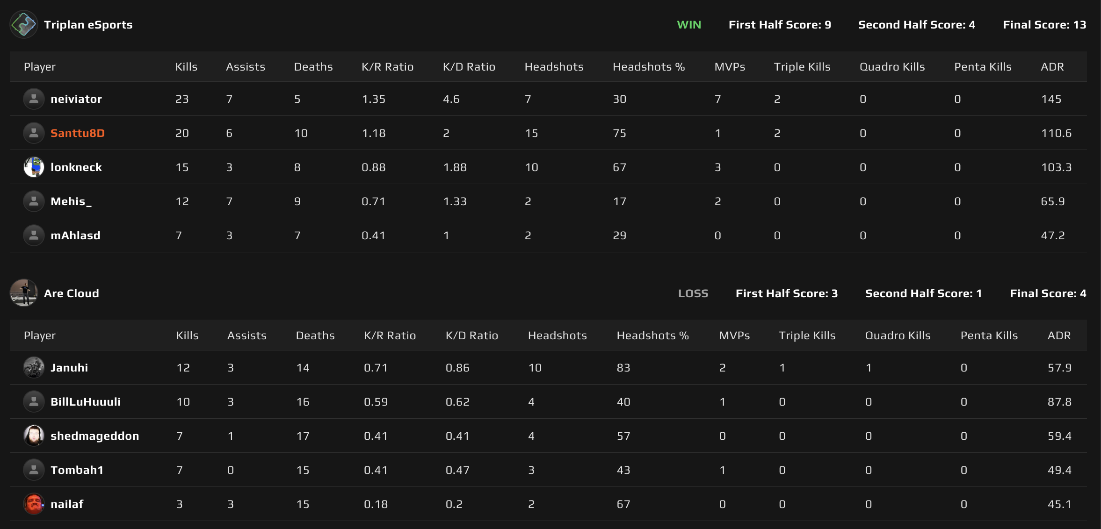Click lonkneck's profile picture

34,167
